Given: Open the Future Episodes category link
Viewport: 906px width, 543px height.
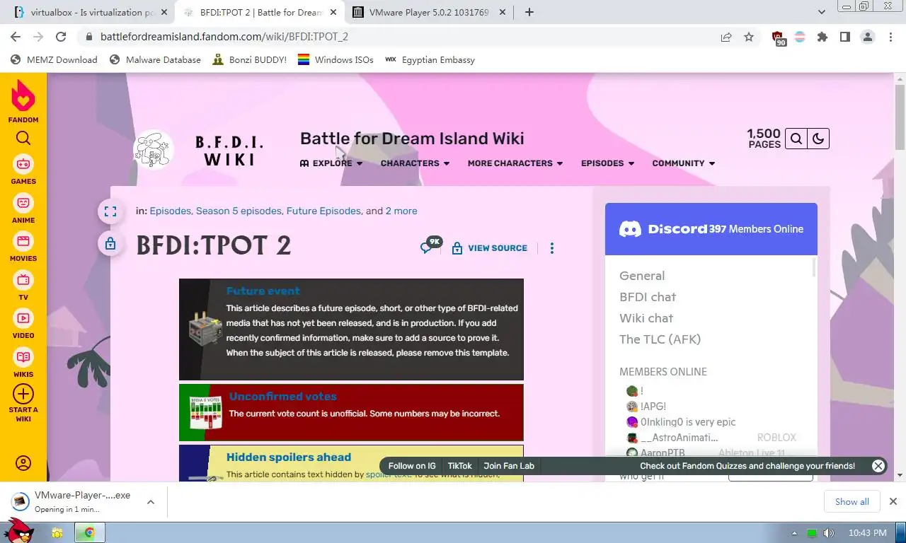Looking at the screenshot, I should tap(323, 211).
